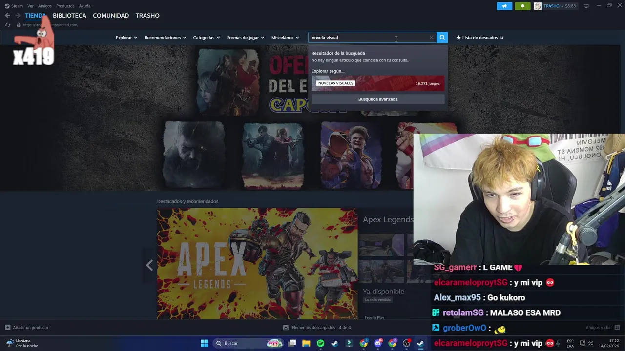Click the active Steam taskbar icon beside OBS
The width and height of the screenshot is (625, 351).
(x=420, y=343)
